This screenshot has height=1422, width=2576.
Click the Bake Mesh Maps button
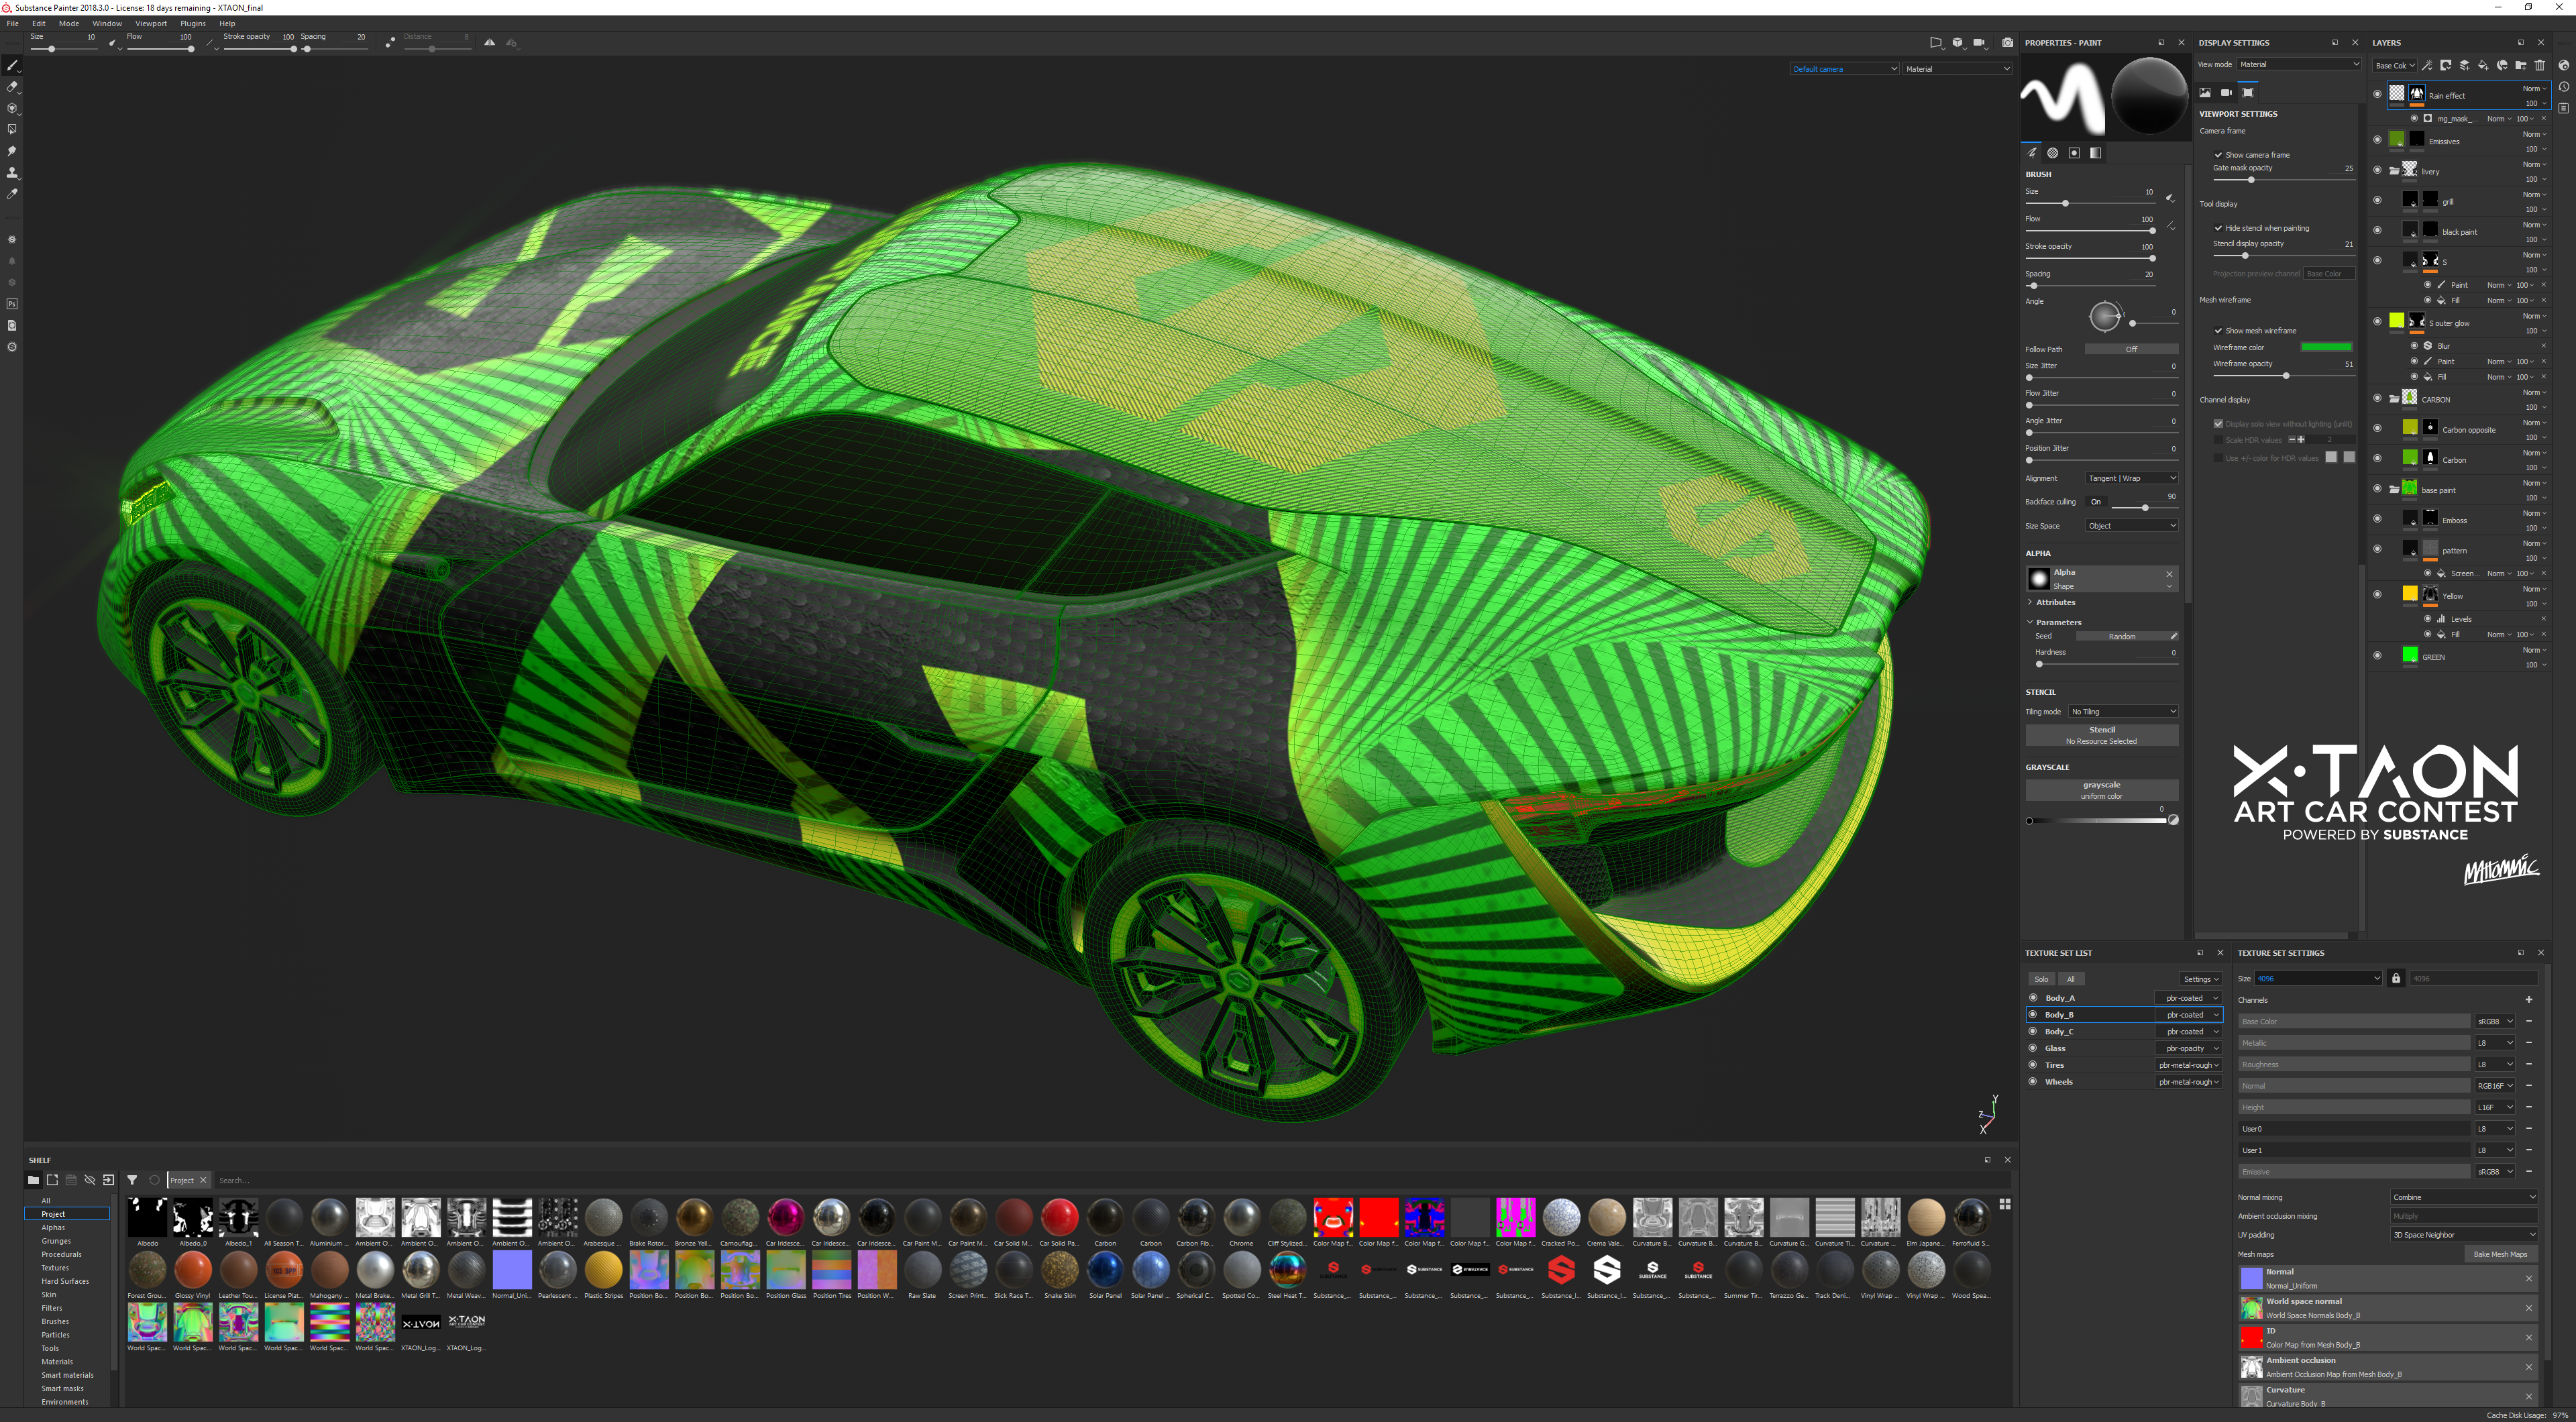pyautogui.click(x=2500, y=1254)
